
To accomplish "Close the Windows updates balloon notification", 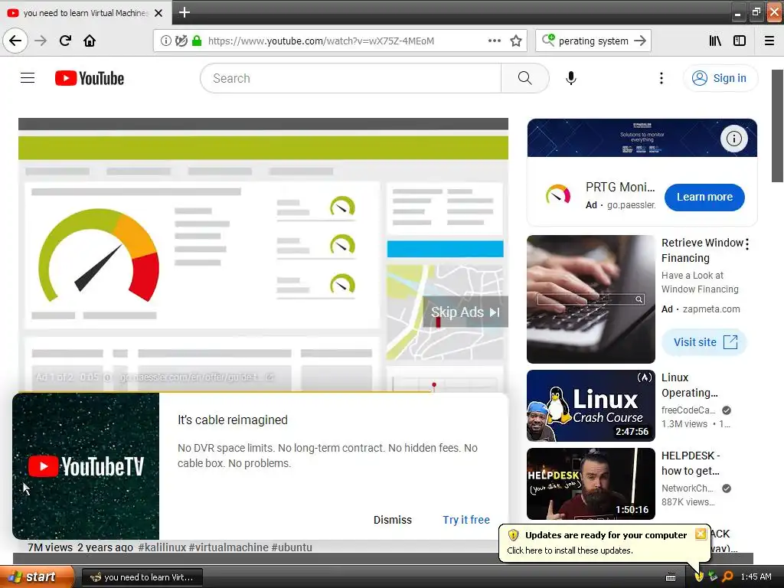I will [701, 534].
